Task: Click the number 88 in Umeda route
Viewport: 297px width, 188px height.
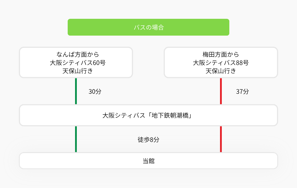Action: [x=239, y=63]
